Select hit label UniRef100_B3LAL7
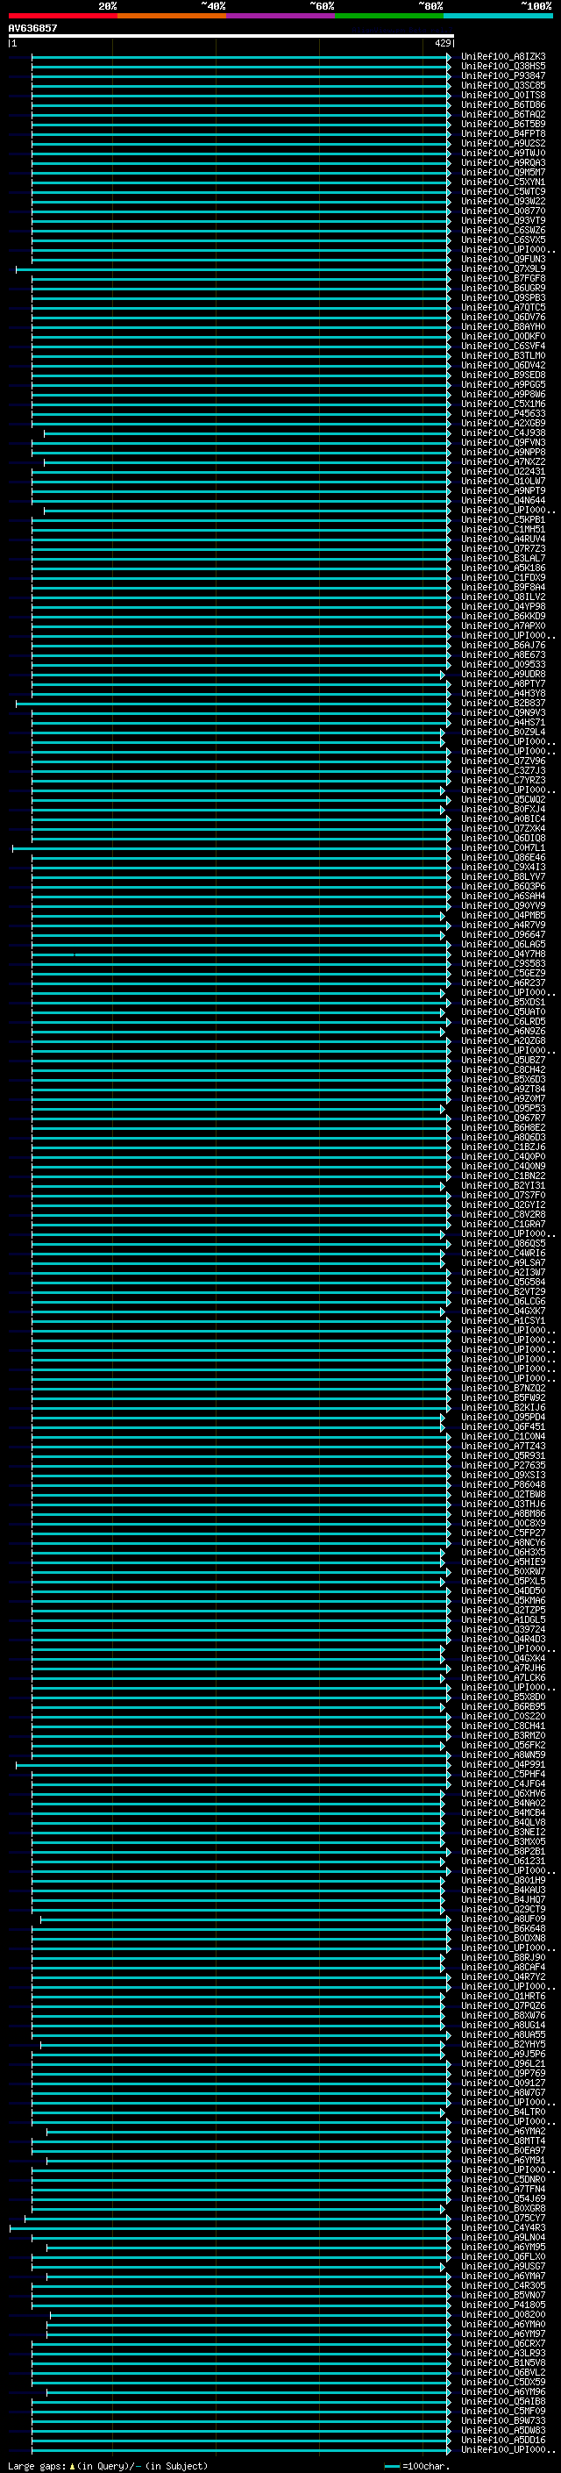The width and height of the screenshot is (561, 2473). click(x=503, y=559)
